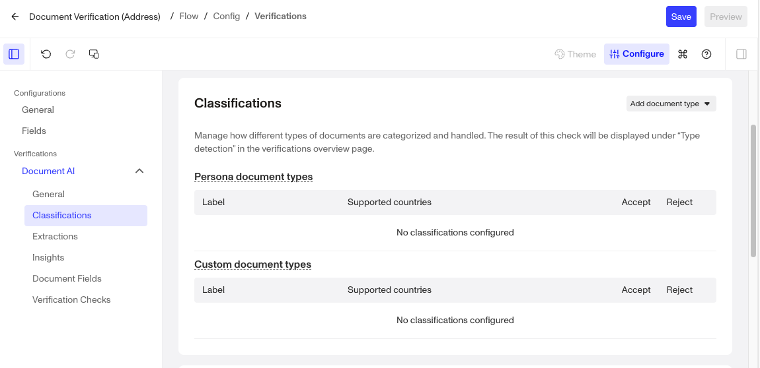Click Accept header in Persona document types table
The image size is (760, 368).
(636, 202)
